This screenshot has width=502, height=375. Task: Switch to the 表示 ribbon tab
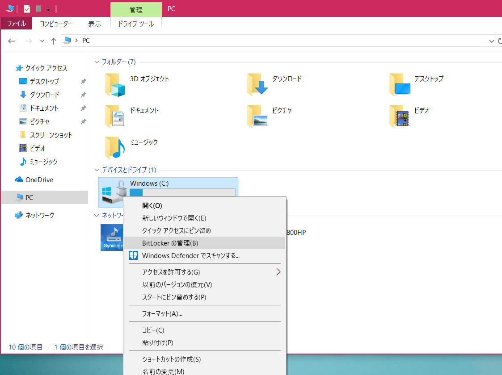coord(95,24)
